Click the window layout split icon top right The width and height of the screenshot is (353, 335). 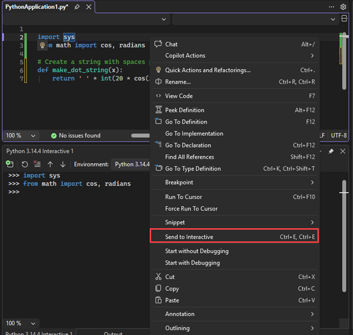click(345, 18)
